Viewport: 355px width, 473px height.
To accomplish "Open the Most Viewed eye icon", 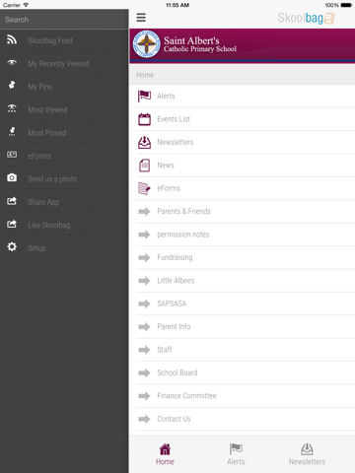I will click(12, 108).
